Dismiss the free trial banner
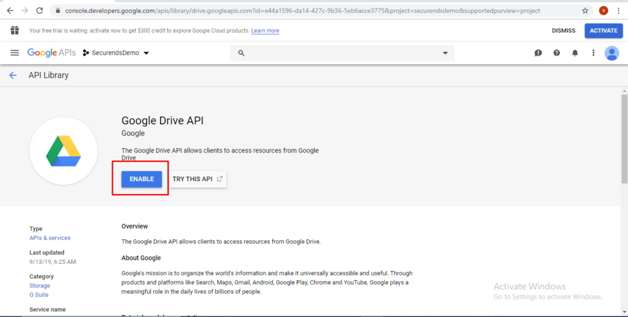 coord(564,31)
